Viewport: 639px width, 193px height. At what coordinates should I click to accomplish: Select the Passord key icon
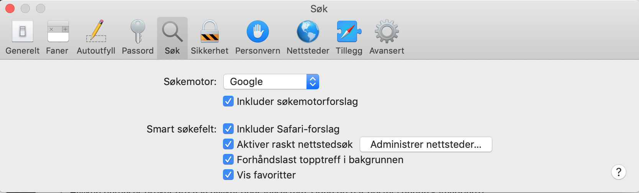click(x=138, y=38)
